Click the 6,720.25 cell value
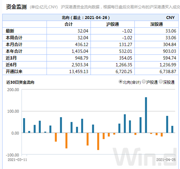Viewport: 180px width, 169px height. 124,71
